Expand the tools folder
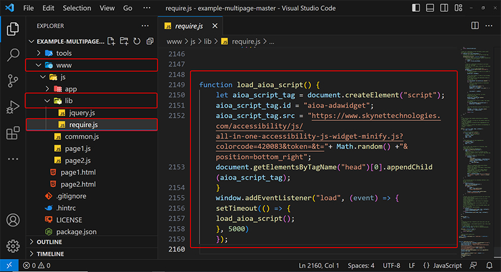Viewport: 501px width, 272px height. [x=64, y=53]
